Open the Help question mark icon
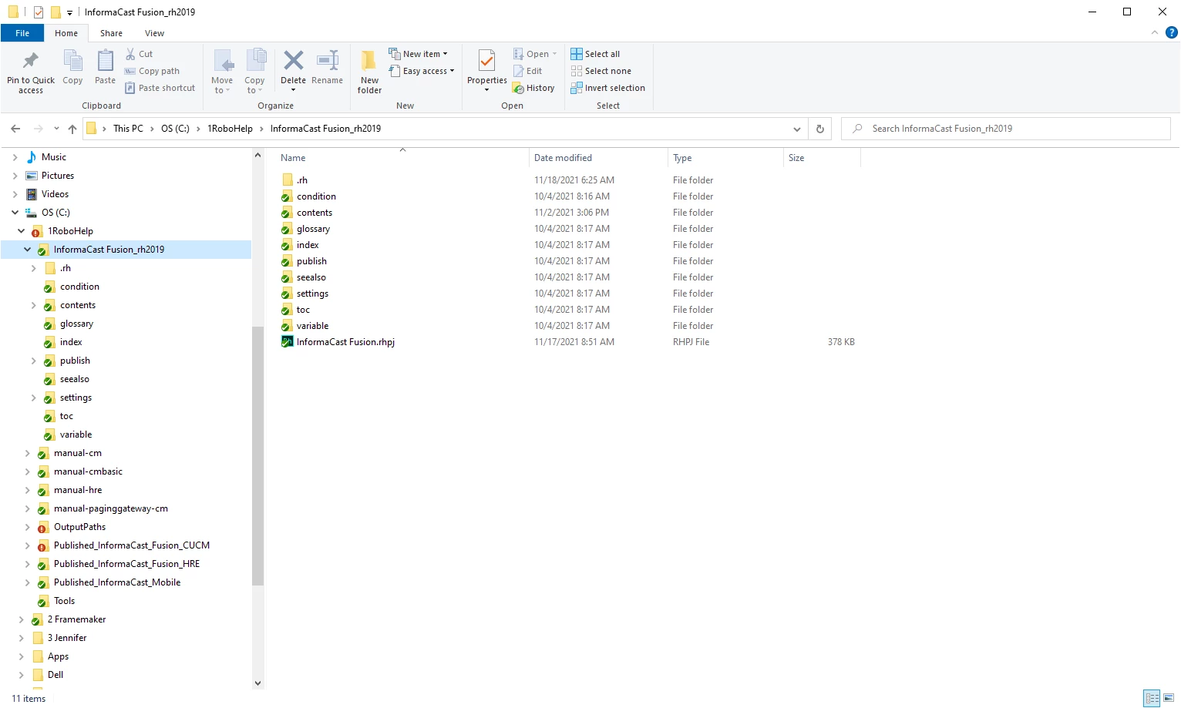This screenshot has height=708, width=1181. pyautogui.click(x=1172, y=32)
